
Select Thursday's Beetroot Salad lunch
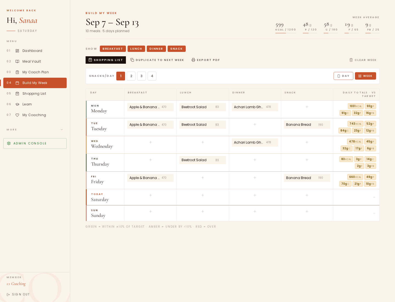coord(203,160)
